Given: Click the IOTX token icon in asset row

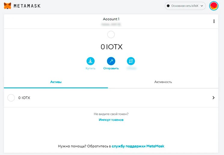Looking at the screenshot, I should point(11,98).
